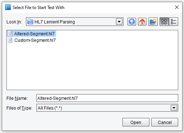Click the folder icon beside HL7 Lenient Parsing

[30, 22]
